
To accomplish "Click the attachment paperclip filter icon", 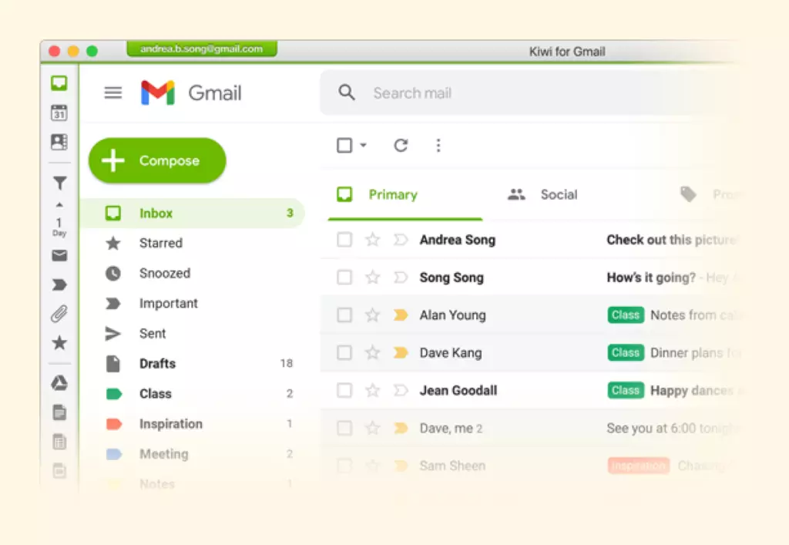I will (59, 314).
